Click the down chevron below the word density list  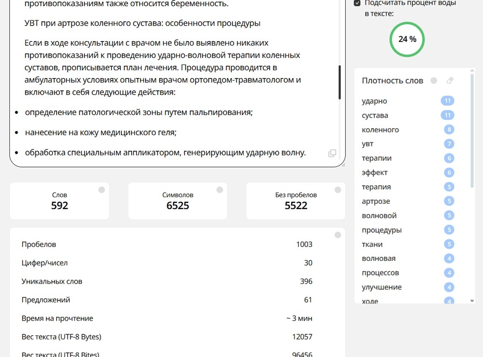coord(471,299)
